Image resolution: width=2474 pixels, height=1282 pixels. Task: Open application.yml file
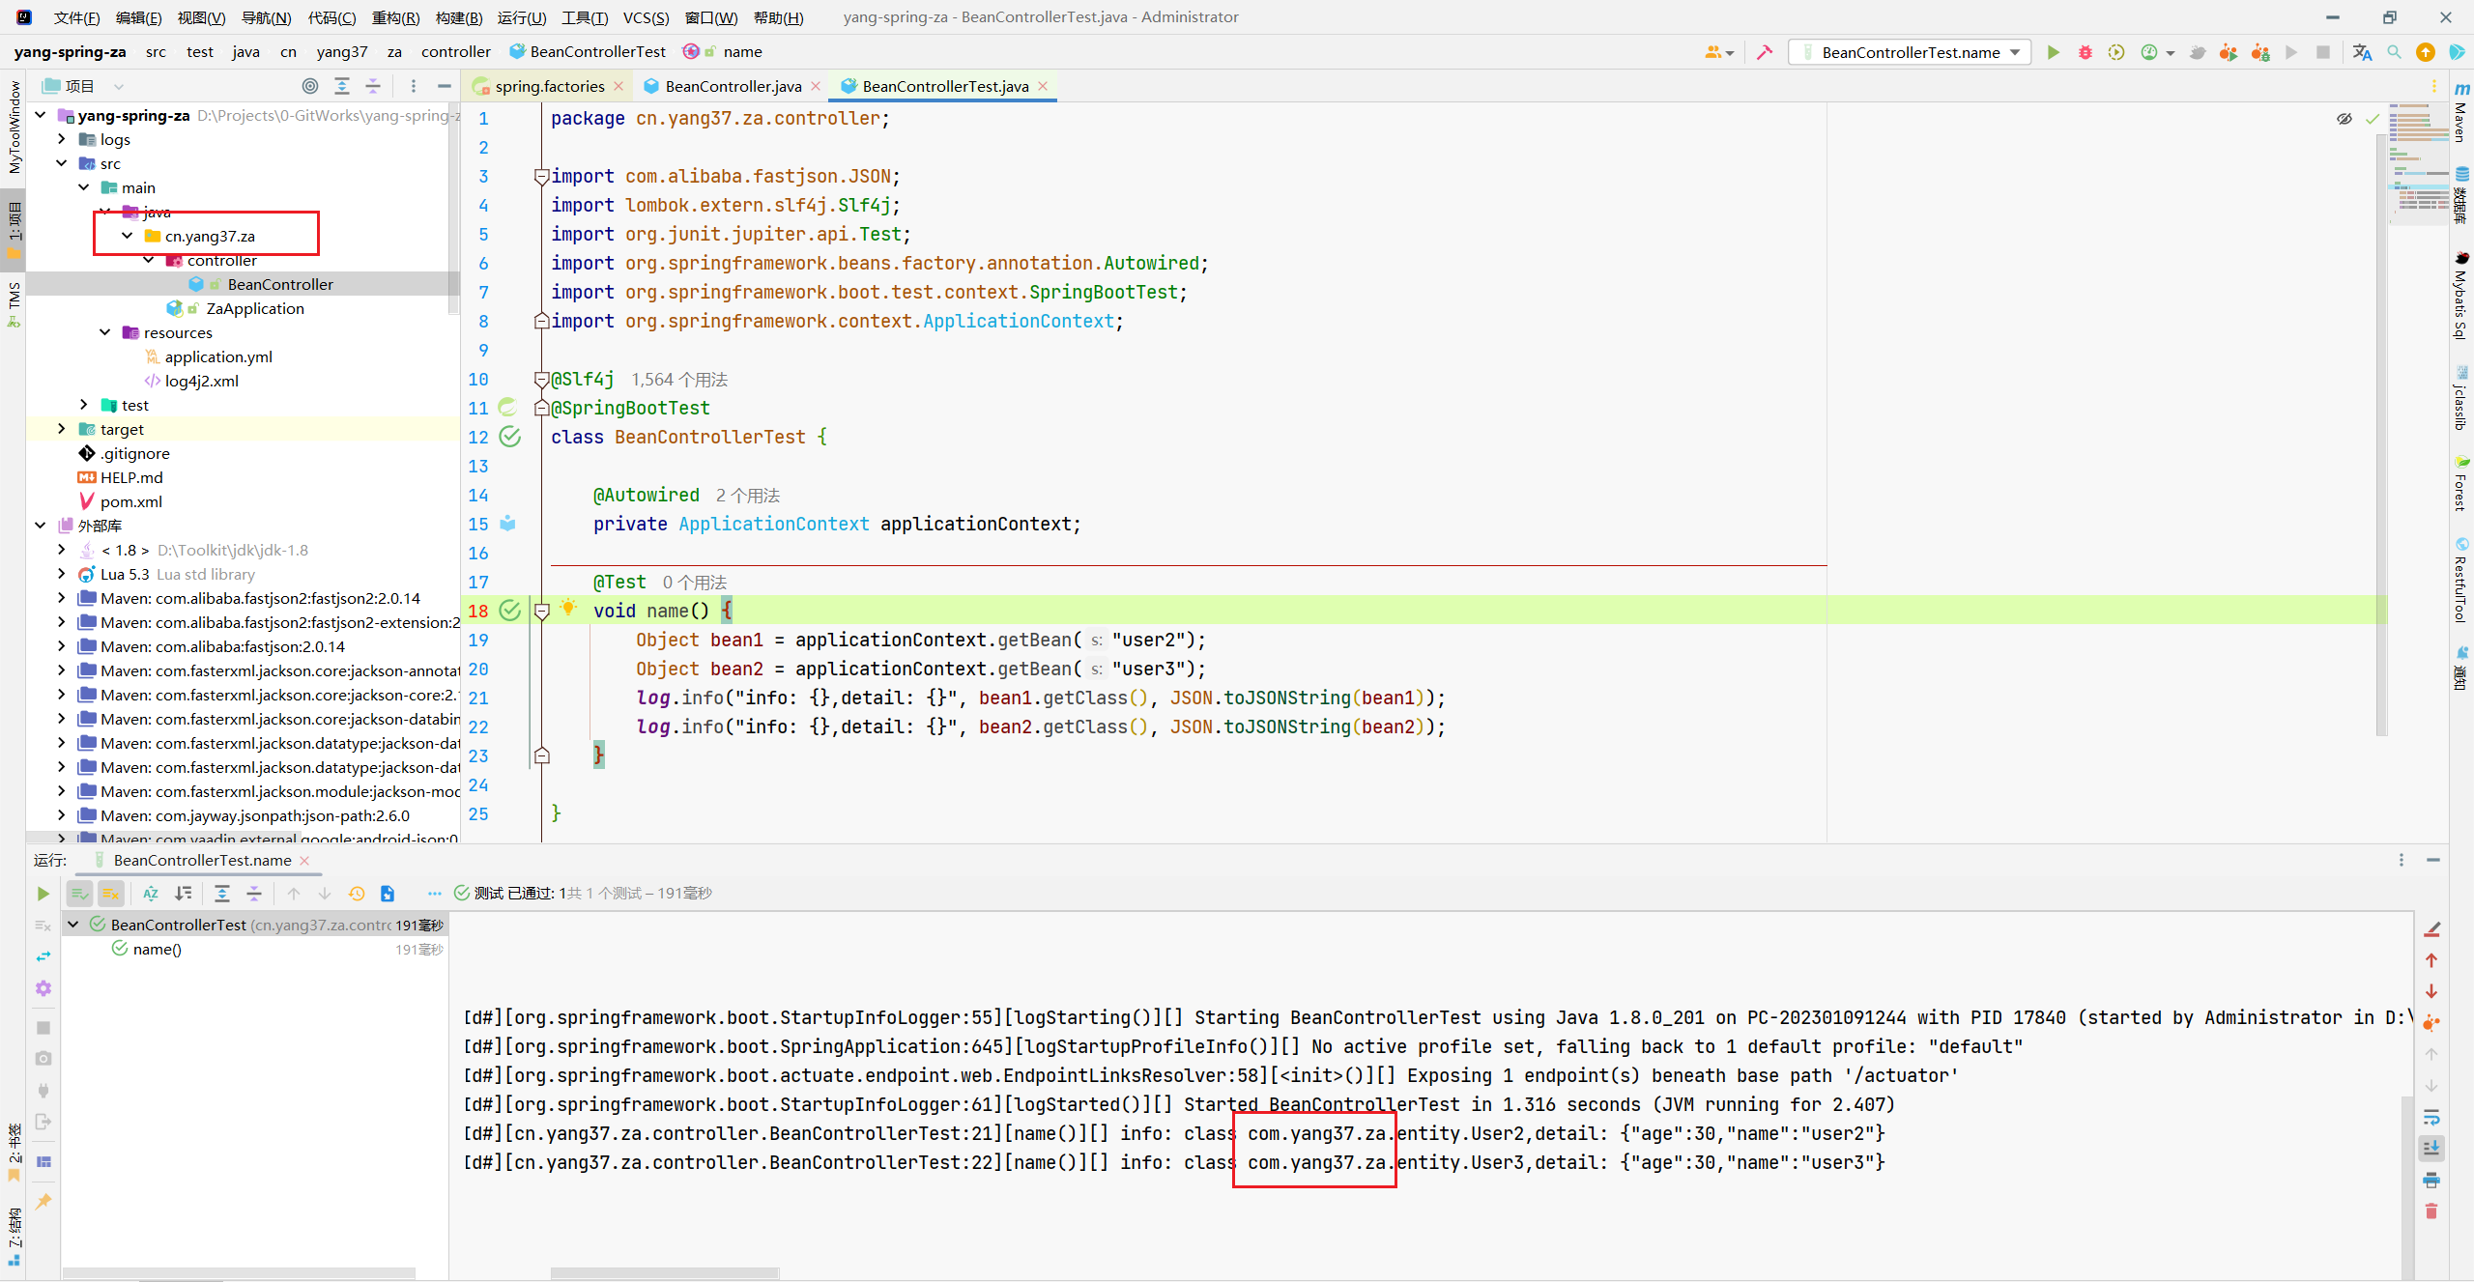point(218,356)
